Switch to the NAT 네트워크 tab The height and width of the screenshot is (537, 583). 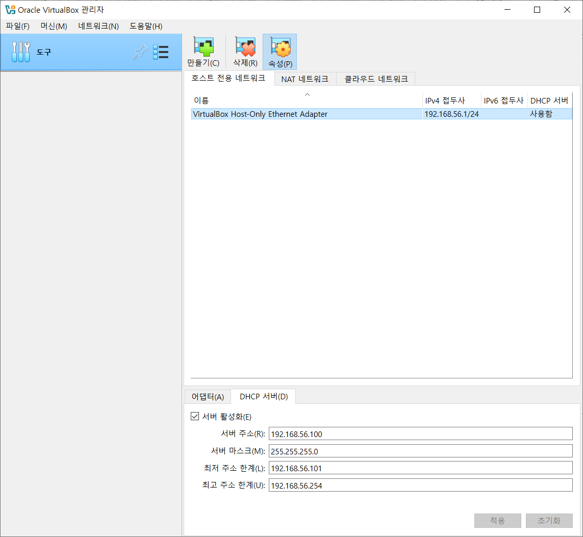pyautogui.click(x=305, y=79)
